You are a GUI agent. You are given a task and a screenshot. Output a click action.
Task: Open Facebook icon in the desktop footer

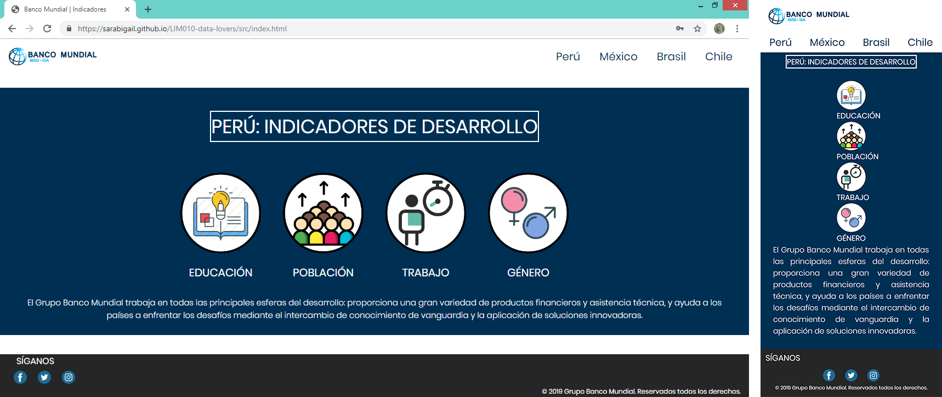(20, 377)
